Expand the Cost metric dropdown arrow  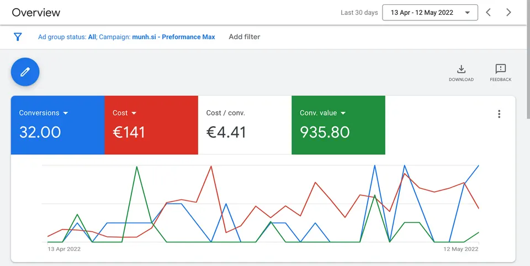pos(134,113)
